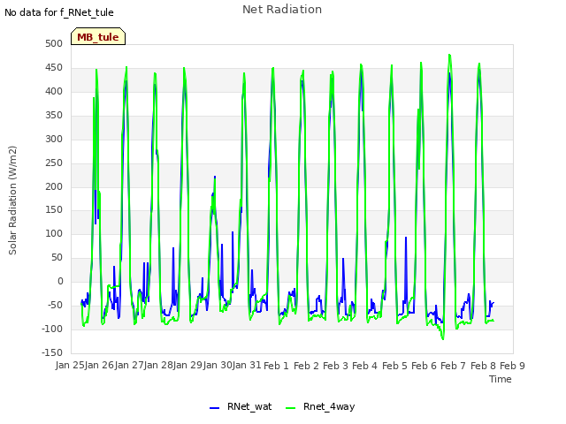Click the Jan 26 x-axis label
Image resolution: width=566 pixels, height=424 pixels.
(100, 365)
